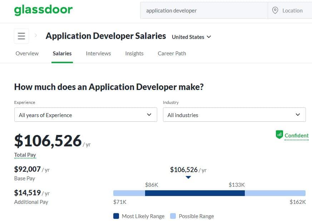Click the salary marker triangle above the bar
Image resolution: width=312 pixels, height=221 pixels.
188,177
